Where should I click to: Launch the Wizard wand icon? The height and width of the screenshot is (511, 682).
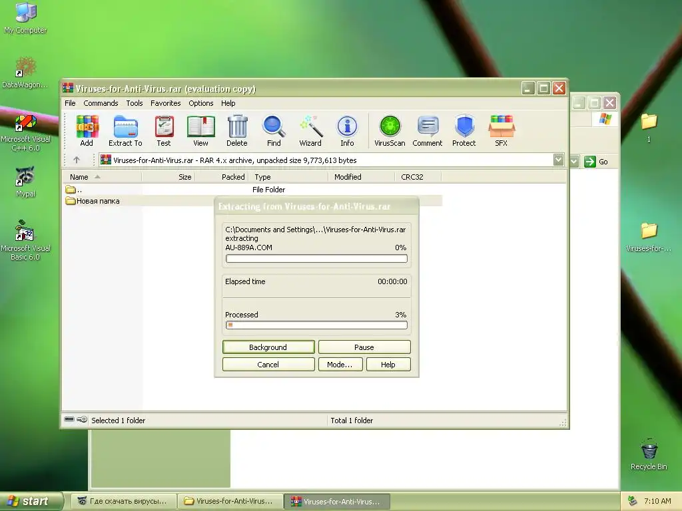click(310, 130)
